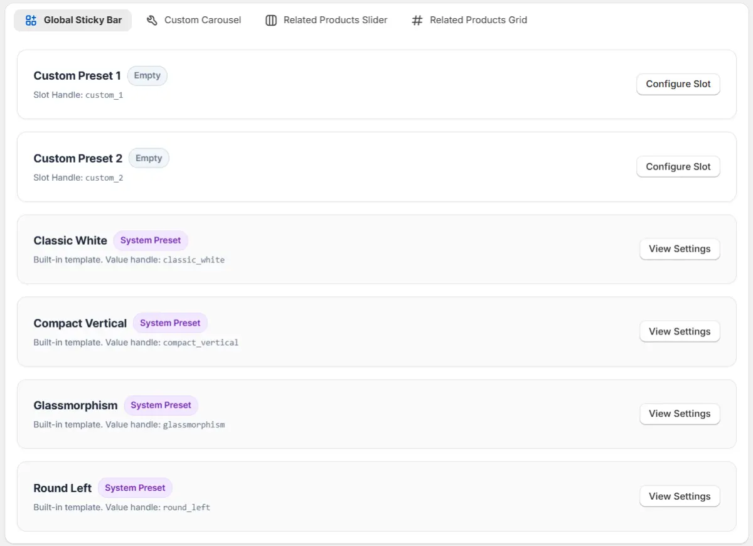
Task: Click the wrench icon beside Custom Carousel
Action: click(152, 20)
